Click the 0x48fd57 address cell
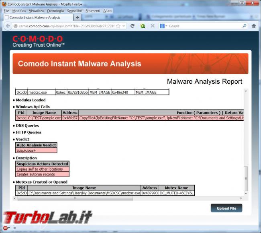The width and height of the screenshot is (261, 233). coord(70,118)
